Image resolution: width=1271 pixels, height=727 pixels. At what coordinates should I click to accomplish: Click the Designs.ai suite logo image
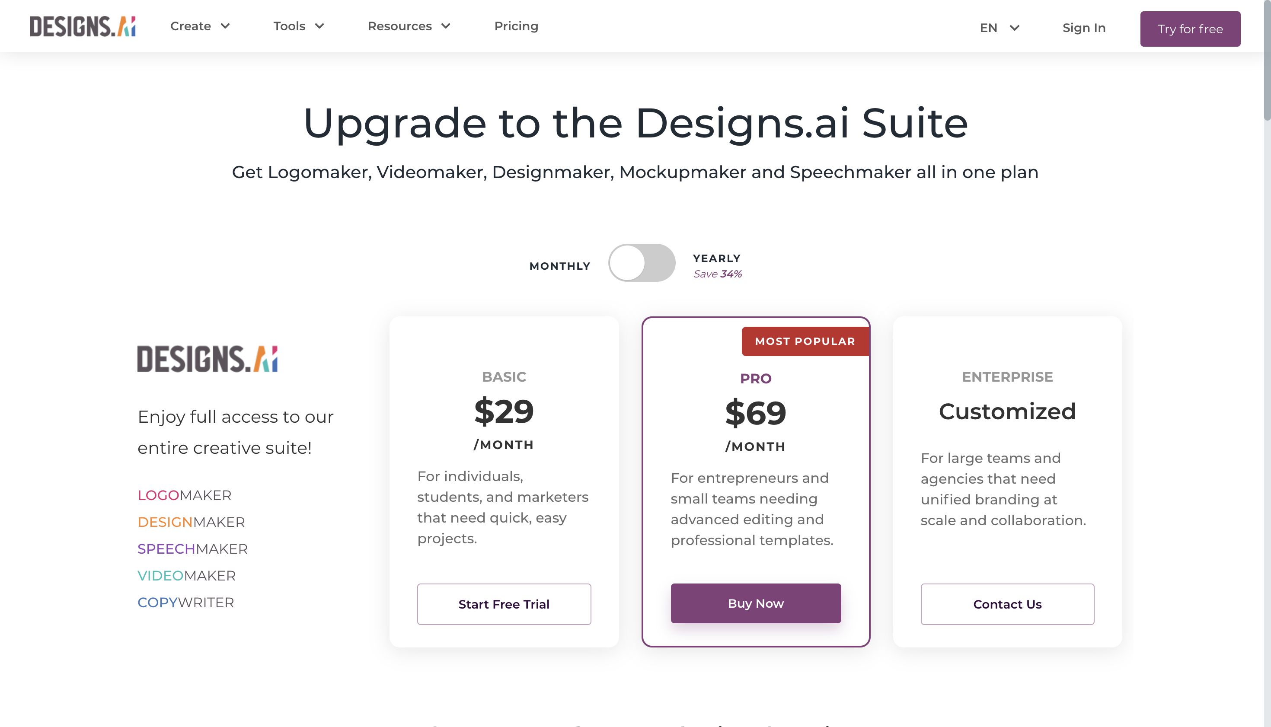coord(208,358)
